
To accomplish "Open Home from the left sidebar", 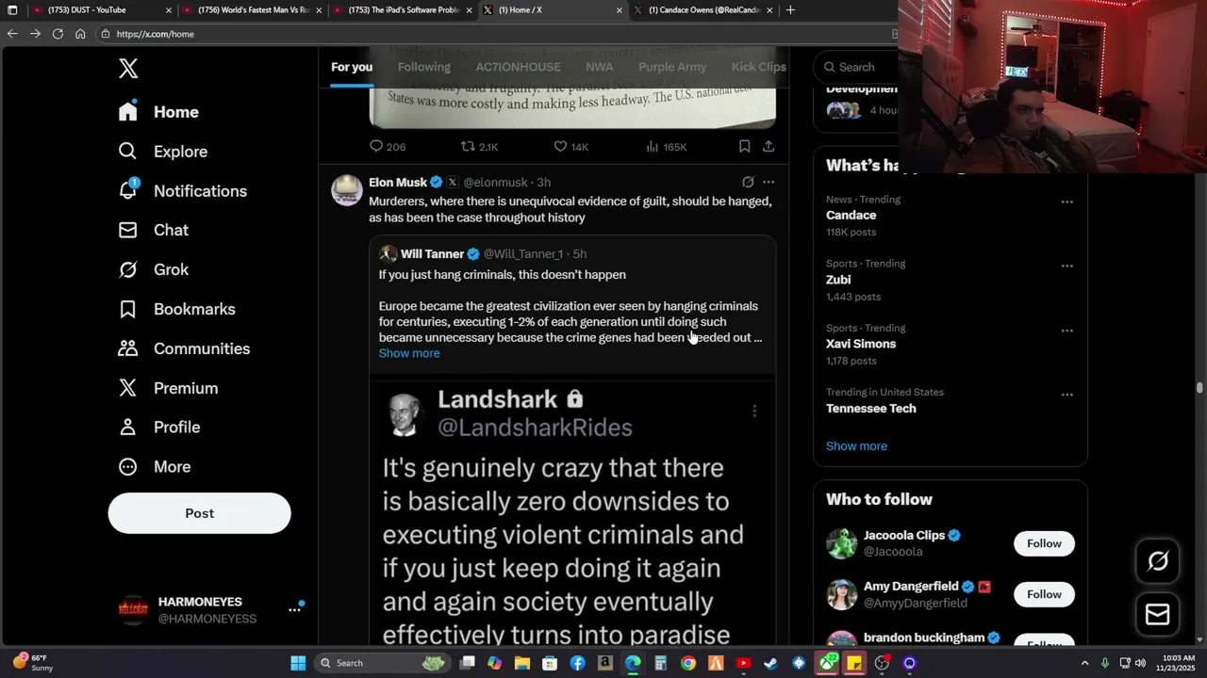I will (x=158, y=112).
